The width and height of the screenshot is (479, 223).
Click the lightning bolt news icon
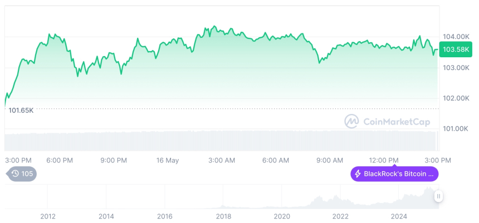point(358,174)
